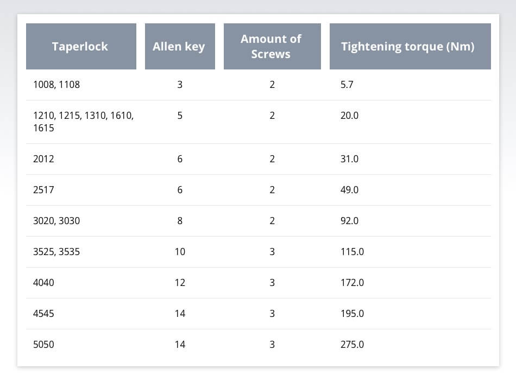Select the 1210, 1215, 1310 taperlock cell
Screen dimensions: 516x388
(83, 122)
